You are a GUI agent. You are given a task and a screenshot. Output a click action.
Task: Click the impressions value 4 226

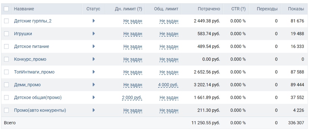299,110
